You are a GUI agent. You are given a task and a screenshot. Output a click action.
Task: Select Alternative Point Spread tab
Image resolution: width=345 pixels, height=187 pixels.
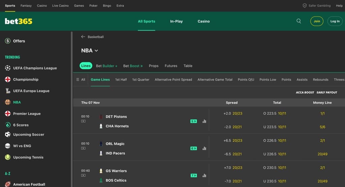coord(174,80)
